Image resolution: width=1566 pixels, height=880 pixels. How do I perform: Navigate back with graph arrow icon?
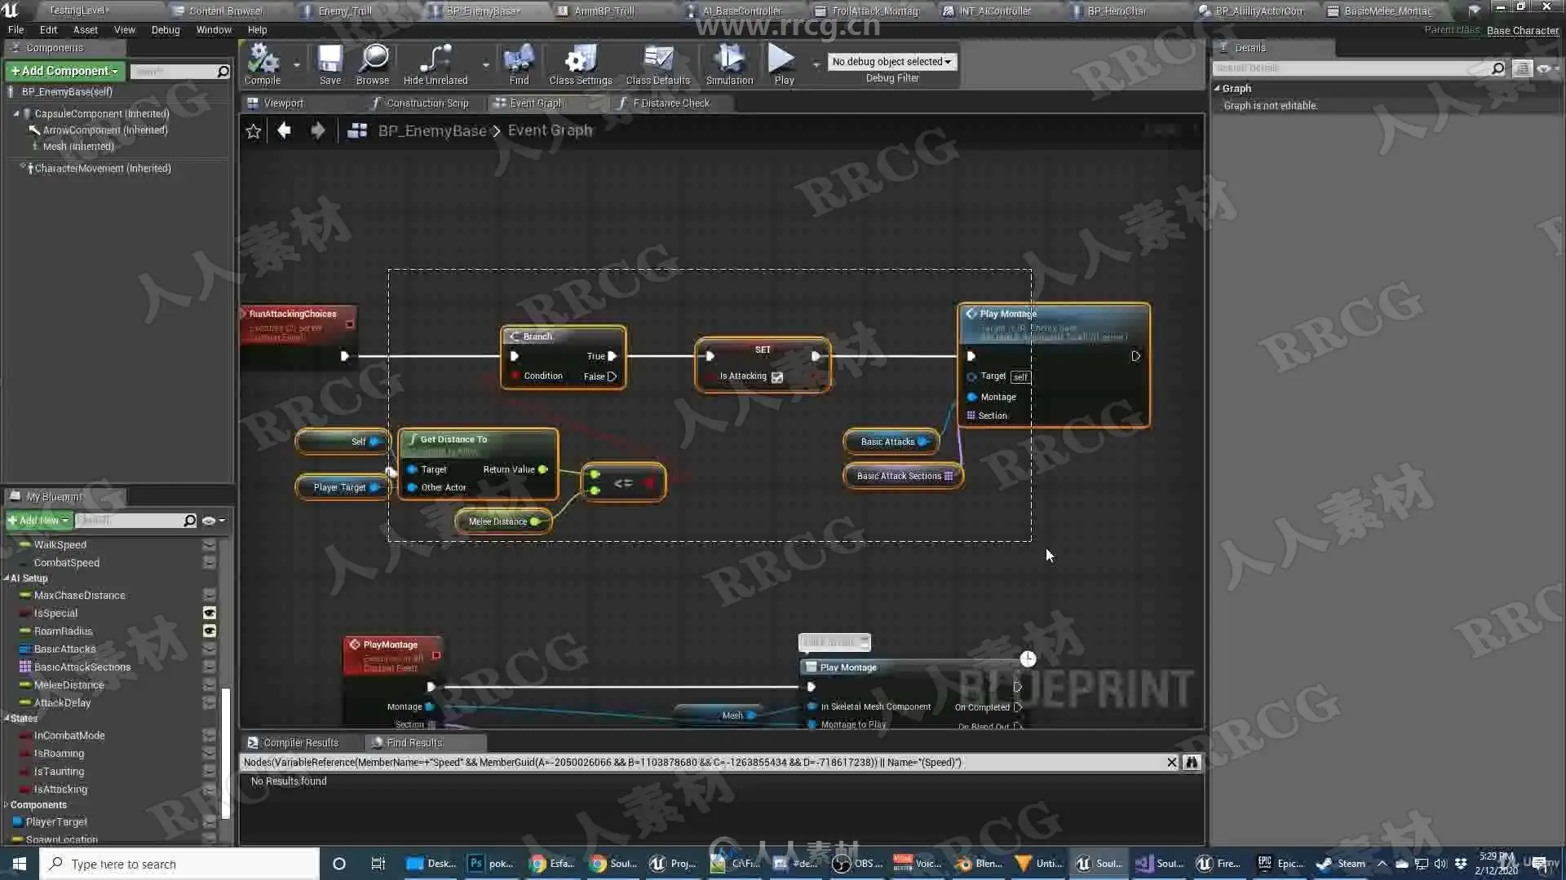(284, 130)
